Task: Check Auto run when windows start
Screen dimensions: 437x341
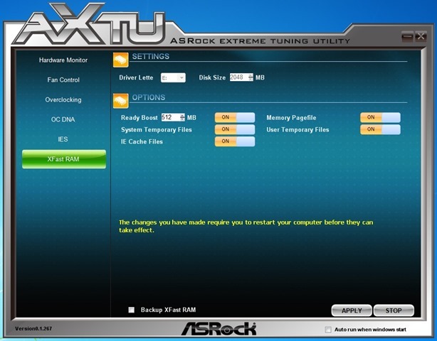Action: [328, 330]
